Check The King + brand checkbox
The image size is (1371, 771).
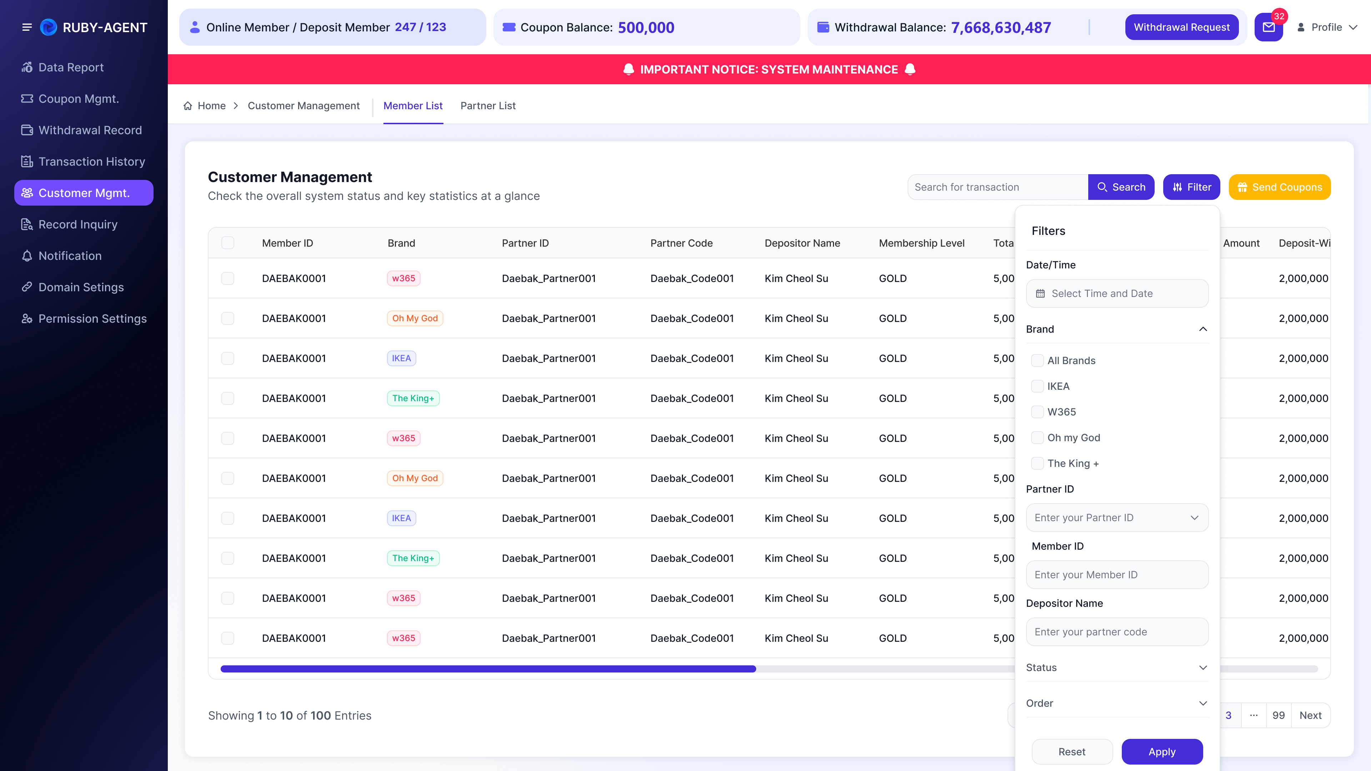1037,463
